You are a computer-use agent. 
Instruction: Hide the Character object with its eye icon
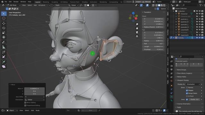point(200,14)
